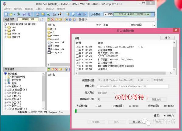182x131 pixels.
Task: Open the 操作(A) menu
Action: pyautogui.click(x=18, y=9)
